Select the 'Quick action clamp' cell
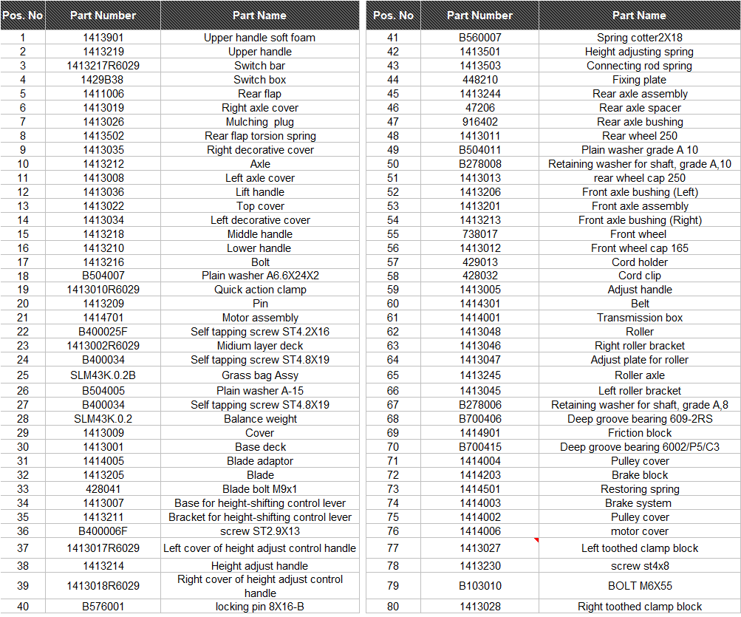This screenshot has width=741, height=617. [259, 290]
